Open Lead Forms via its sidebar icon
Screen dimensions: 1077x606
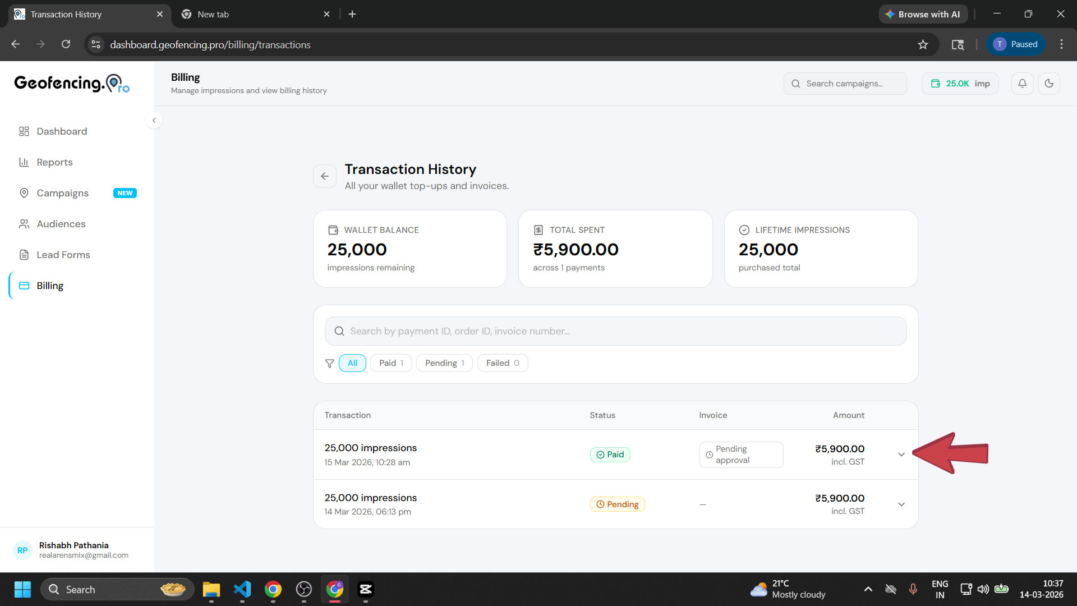[x=24, y=255]
